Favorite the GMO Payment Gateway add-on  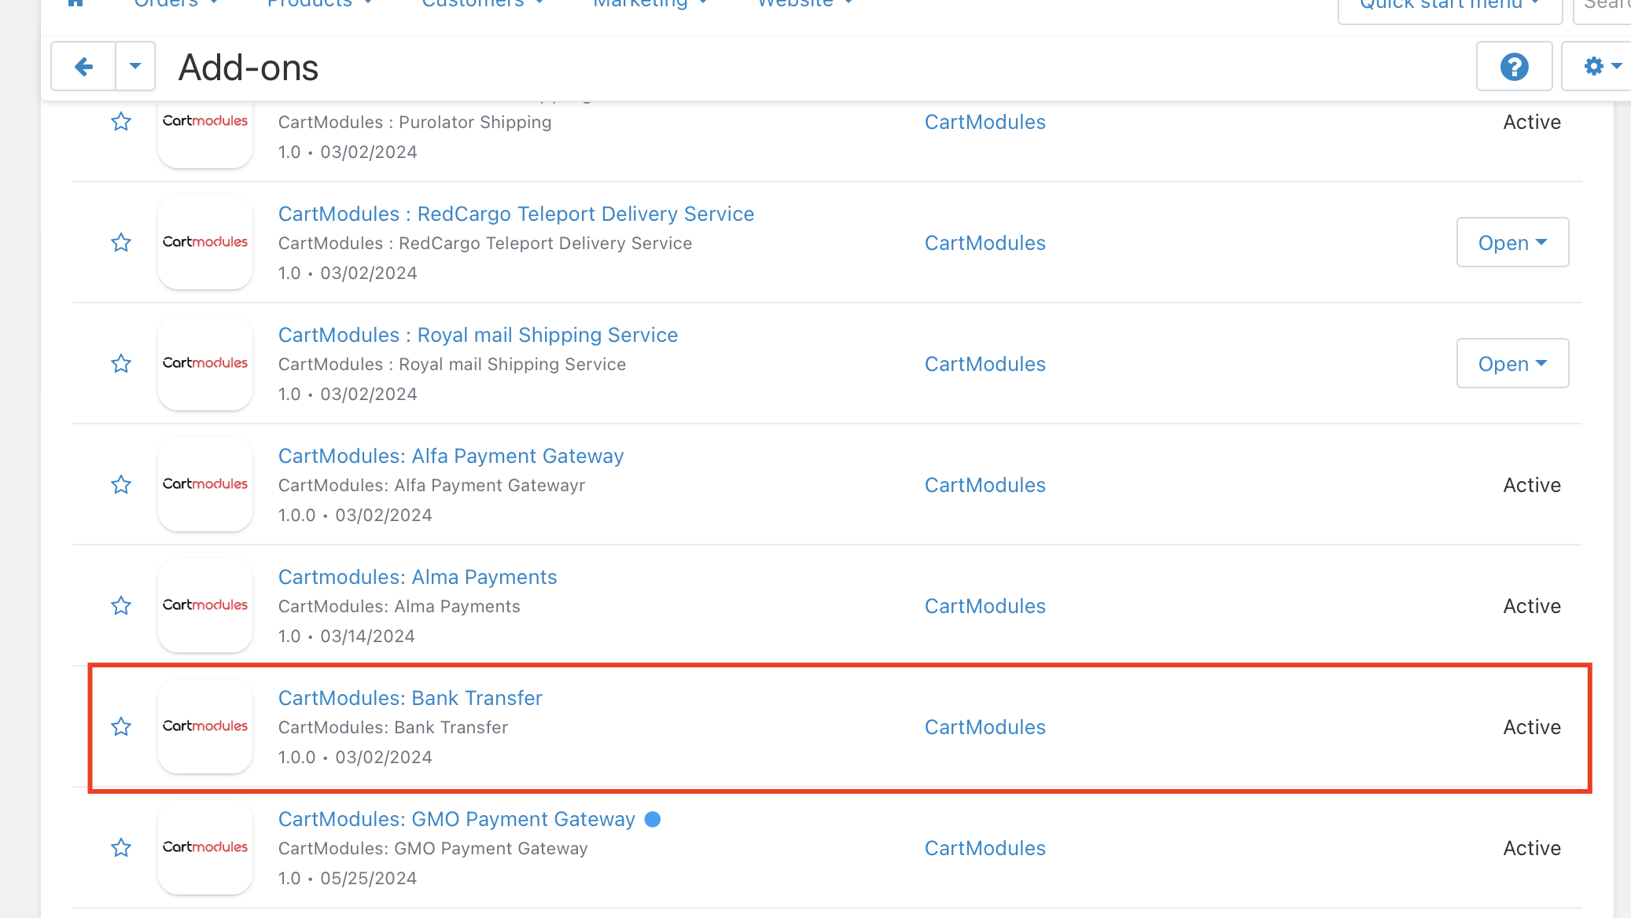(x=121, y=848)
